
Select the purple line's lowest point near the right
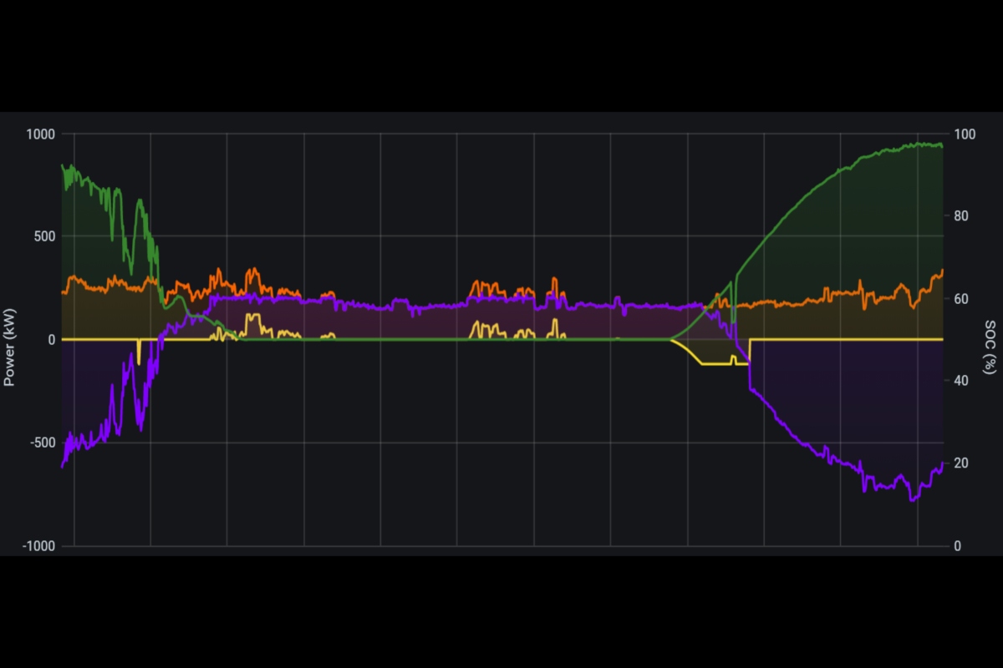(x=913, y=500)
